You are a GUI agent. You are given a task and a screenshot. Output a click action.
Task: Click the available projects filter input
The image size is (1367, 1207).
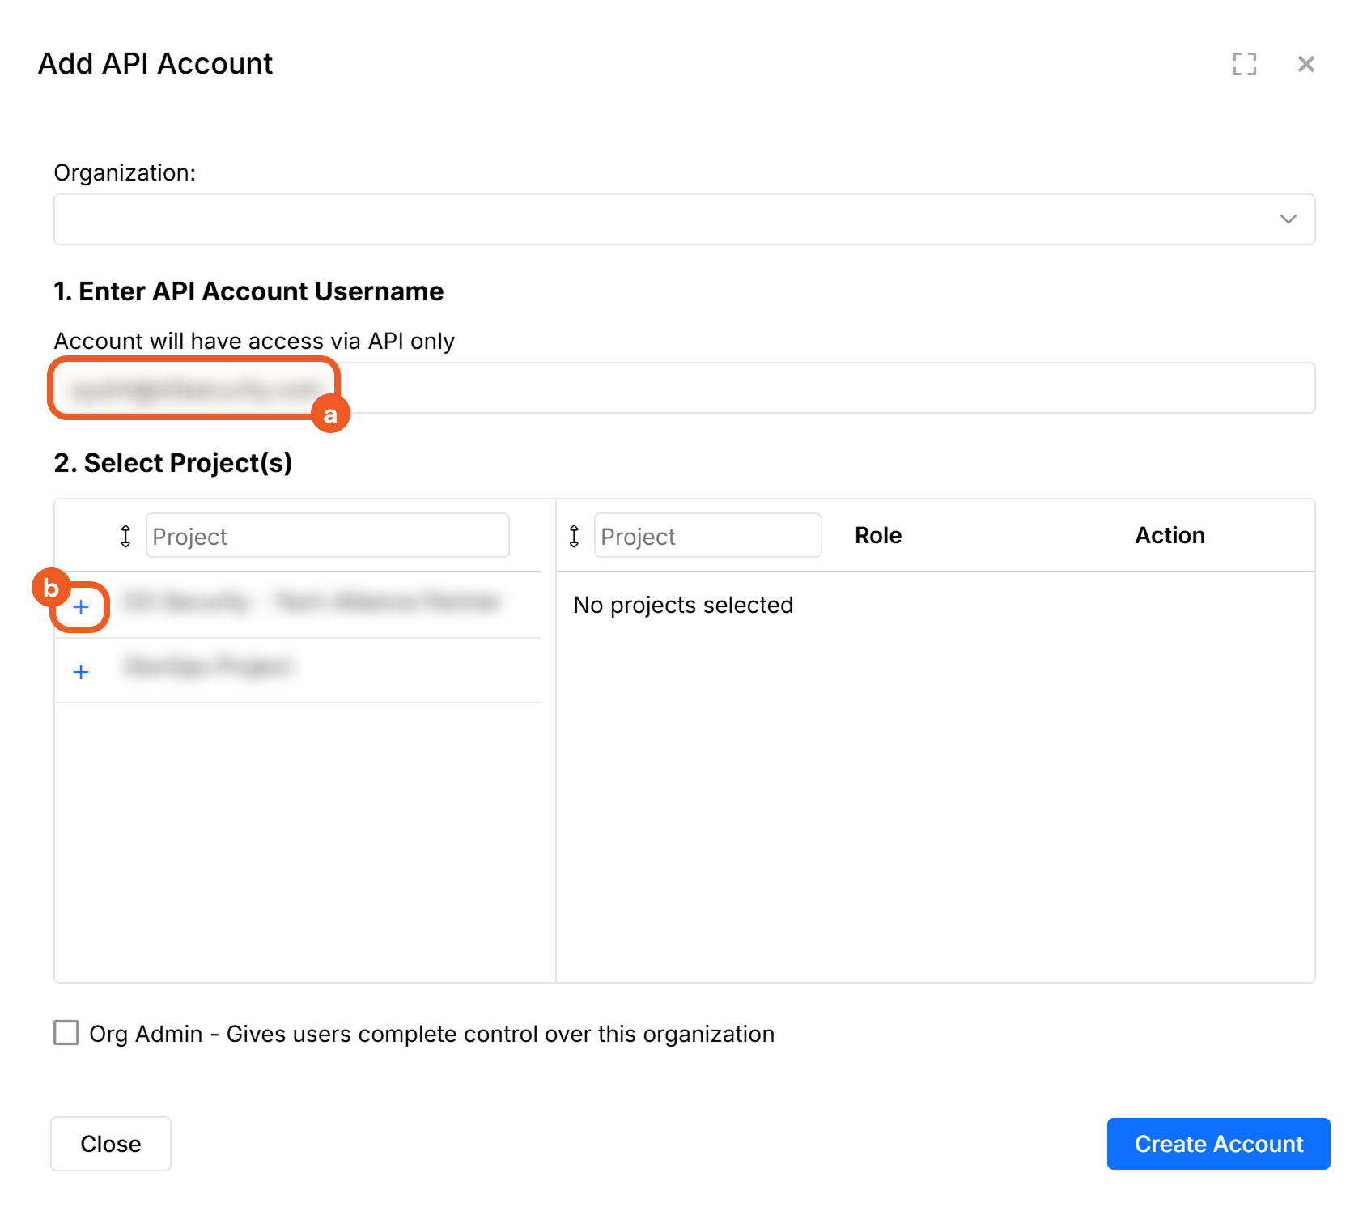(x=327, y=536)
